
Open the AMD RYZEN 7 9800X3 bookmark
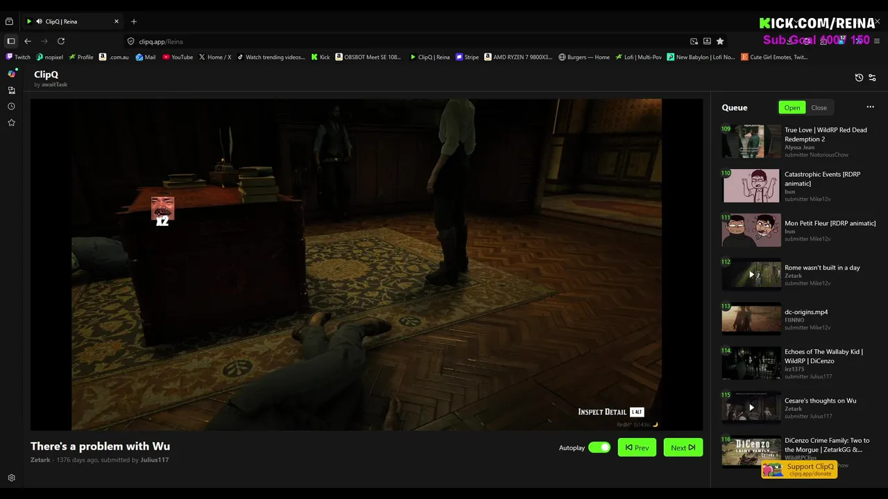click(x=519, y=57)
